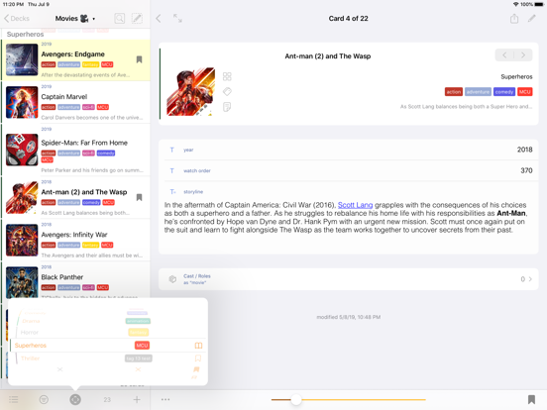Follow the Scott Lang link
547x410 pixels.
pyautogui.click(x=355, y=205)
